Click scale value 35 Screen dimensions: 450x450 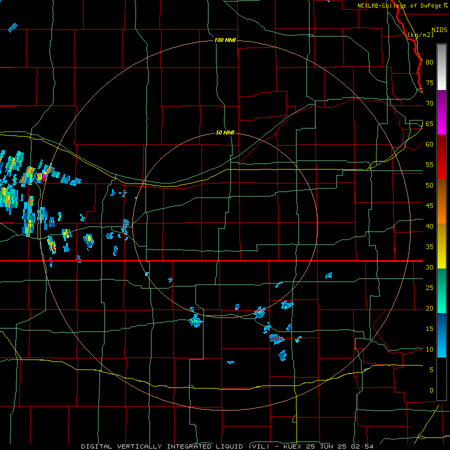click(429, 247)
